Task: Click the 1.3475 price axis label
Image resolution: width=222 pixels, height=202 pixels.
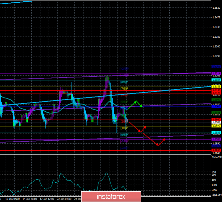Action: coord(216,17)
